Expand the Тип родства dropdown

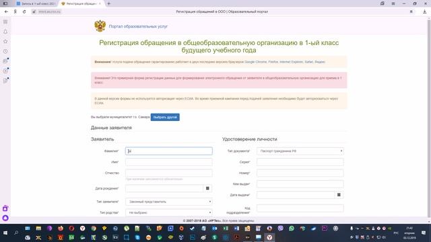pyautogui.click(x=169, y=212)
